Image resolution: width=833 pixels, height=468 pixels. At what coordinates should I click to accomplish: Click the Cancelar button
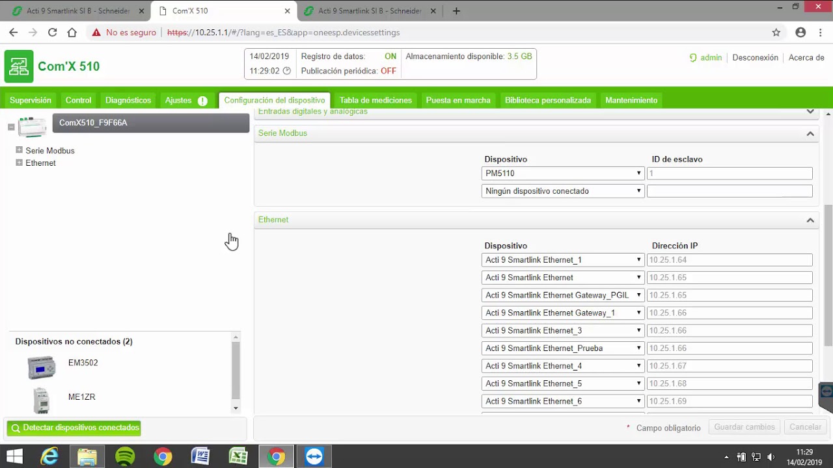click(x=805, y=427)
